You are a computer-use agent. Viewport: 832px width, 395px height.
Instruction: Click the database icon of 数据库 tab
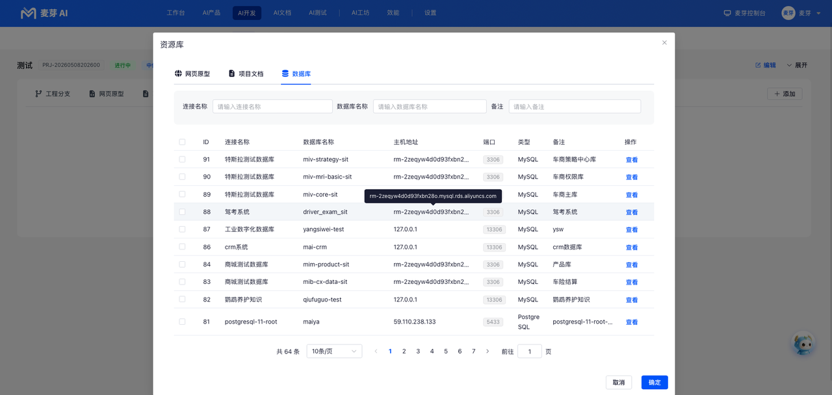point(285,73)
